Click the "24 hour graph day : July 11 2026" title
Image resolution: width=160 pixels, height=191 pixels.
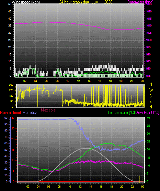[x=86, y=2]
